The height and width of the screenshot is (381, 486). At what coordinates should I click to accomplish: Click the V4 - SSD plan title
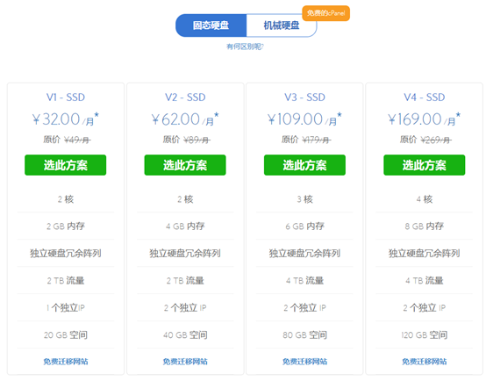[x=425, y=97]
